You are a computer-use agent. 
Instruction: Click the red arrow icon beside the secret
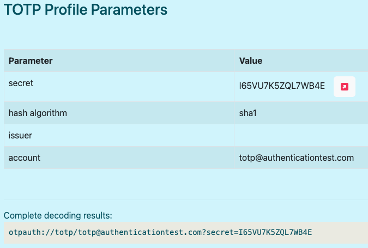point(344,87)
